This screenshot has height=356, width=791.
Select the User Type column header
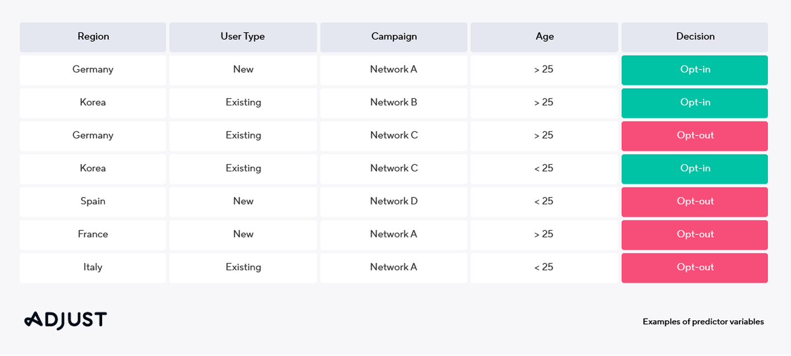coord(243,37)
